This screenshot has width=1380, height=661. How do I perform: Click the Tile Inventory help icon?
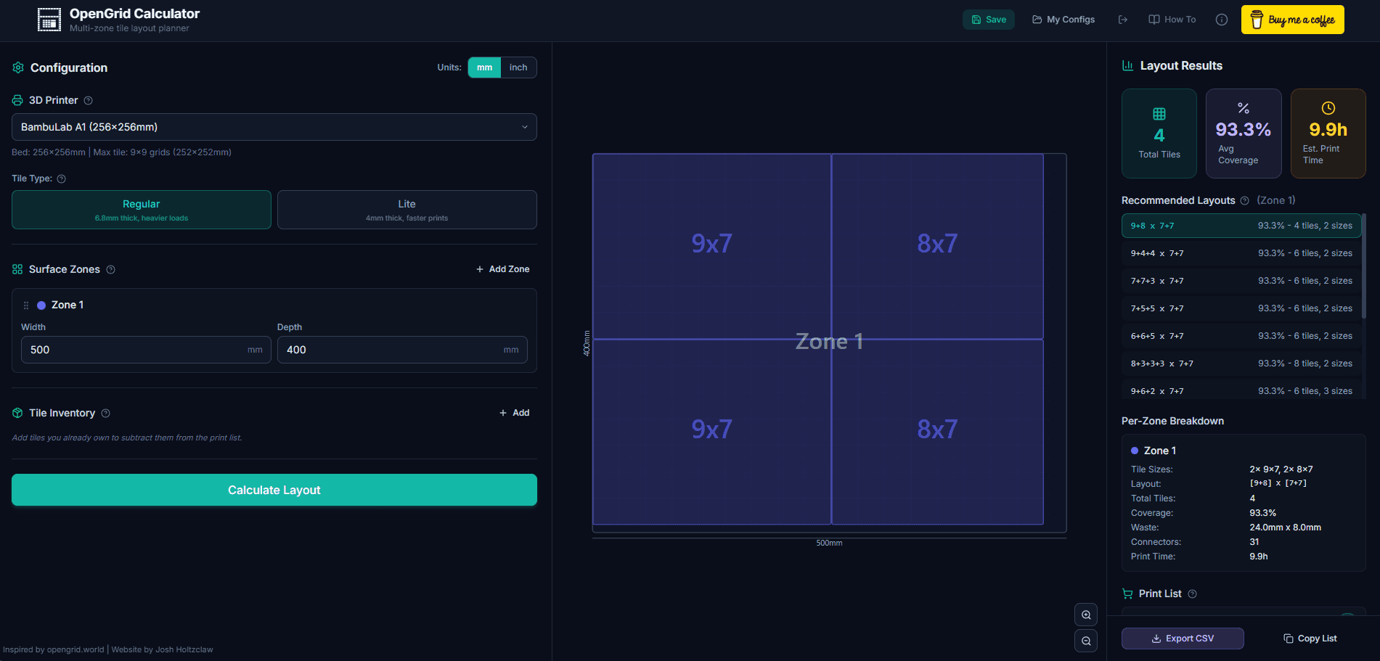(x=106, y=413)
